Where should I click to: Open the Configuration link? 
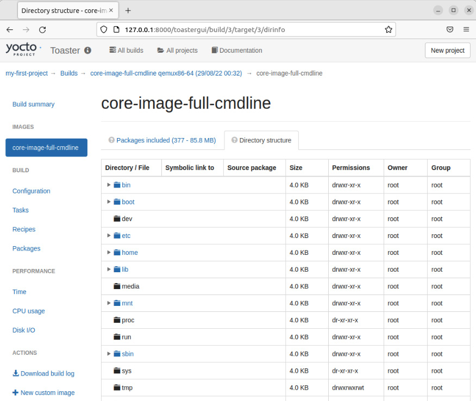[x=32, y=191]
